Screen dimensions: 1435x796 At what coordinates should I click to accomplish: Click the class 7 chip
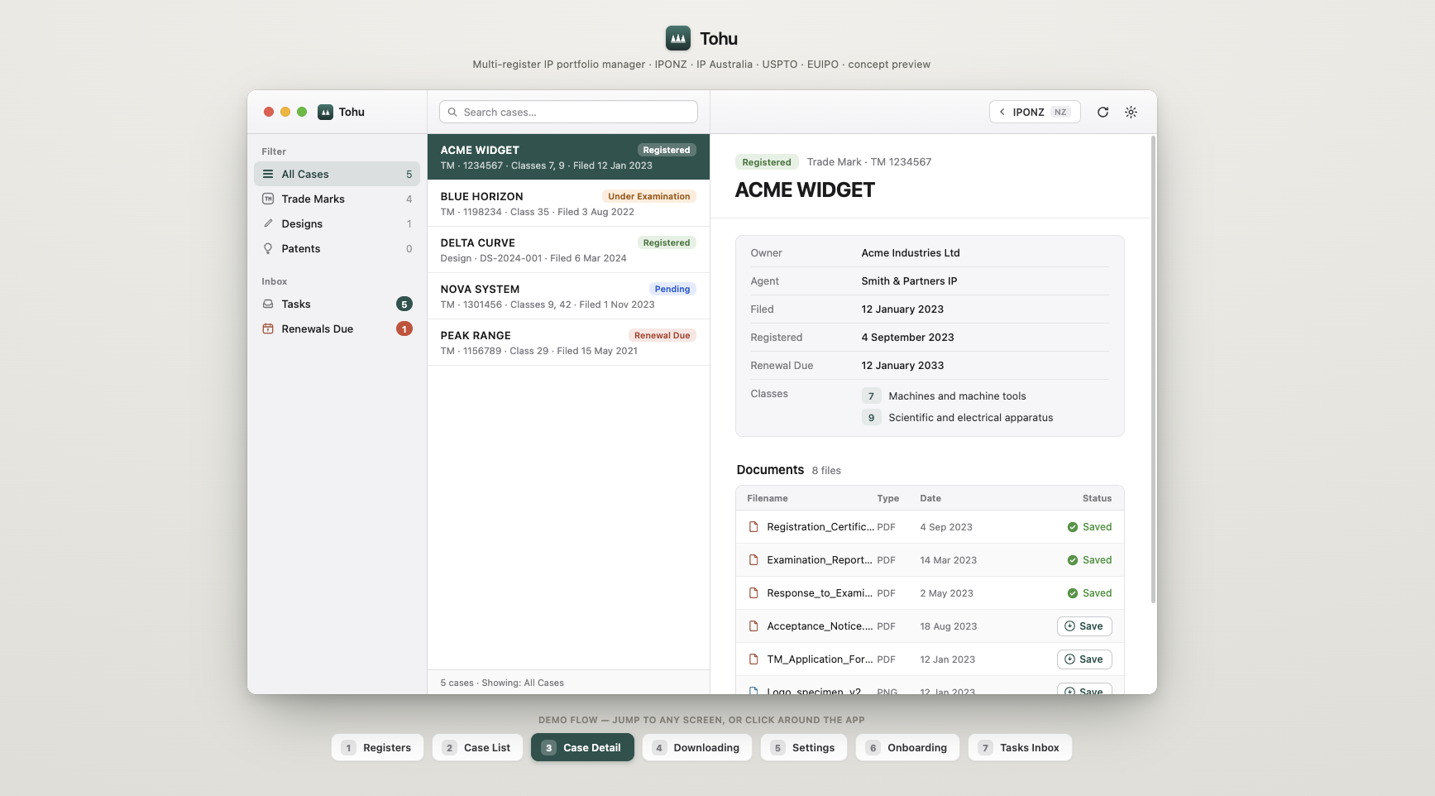(x=871, y=396)
